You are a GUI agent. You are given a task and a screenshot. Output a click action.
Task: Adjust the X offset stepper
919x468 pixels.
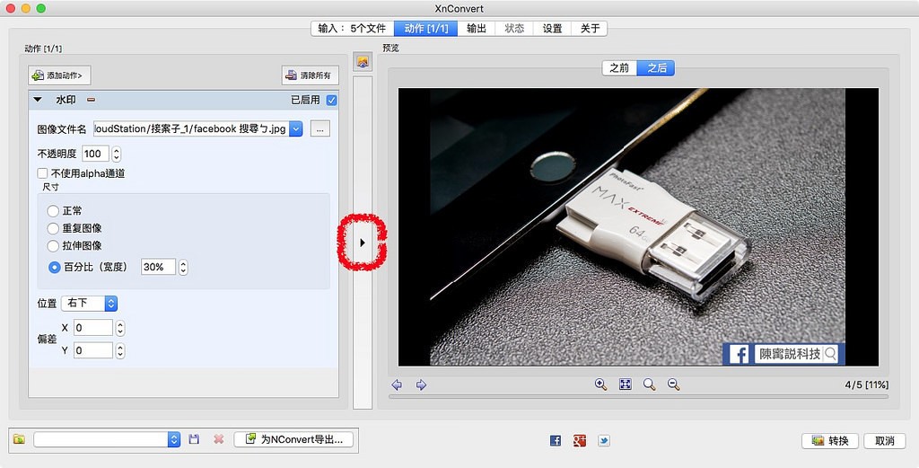click(120, 328)
